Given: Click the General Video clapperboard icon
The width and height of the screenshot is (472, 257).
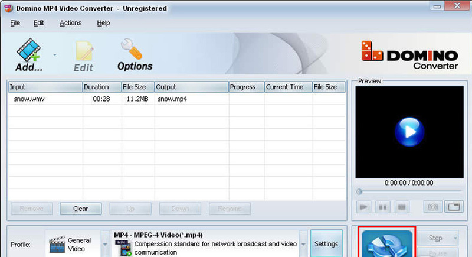Looking at the screenshot, I should 57,245.
